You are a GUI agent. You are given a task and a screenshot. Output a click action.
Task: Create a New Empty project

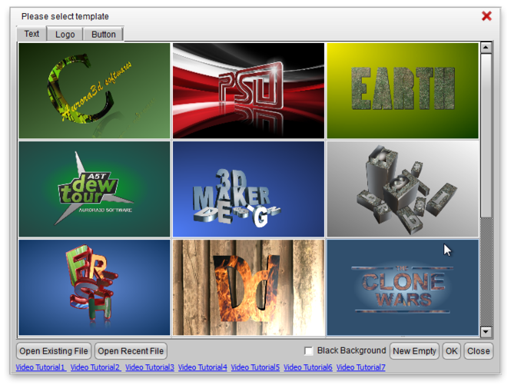point(414,351)
